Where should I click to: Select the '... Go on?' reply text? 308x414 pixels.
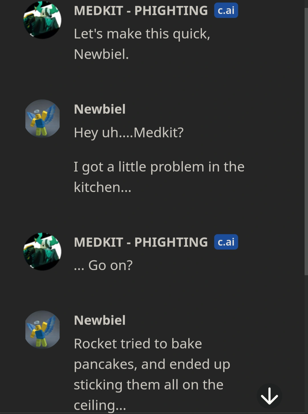(x=104, y=265)
